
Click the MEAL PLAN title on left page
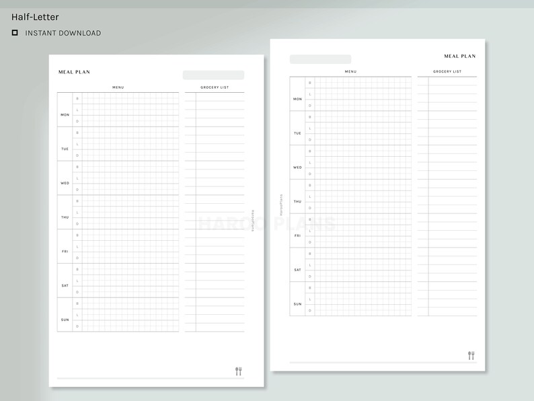pos(74,72)
